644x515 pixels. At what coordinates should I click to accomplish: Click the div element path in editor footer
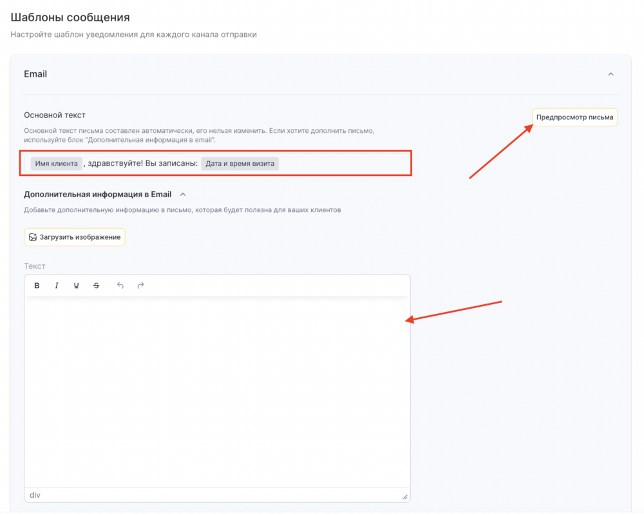pos(35,495)
